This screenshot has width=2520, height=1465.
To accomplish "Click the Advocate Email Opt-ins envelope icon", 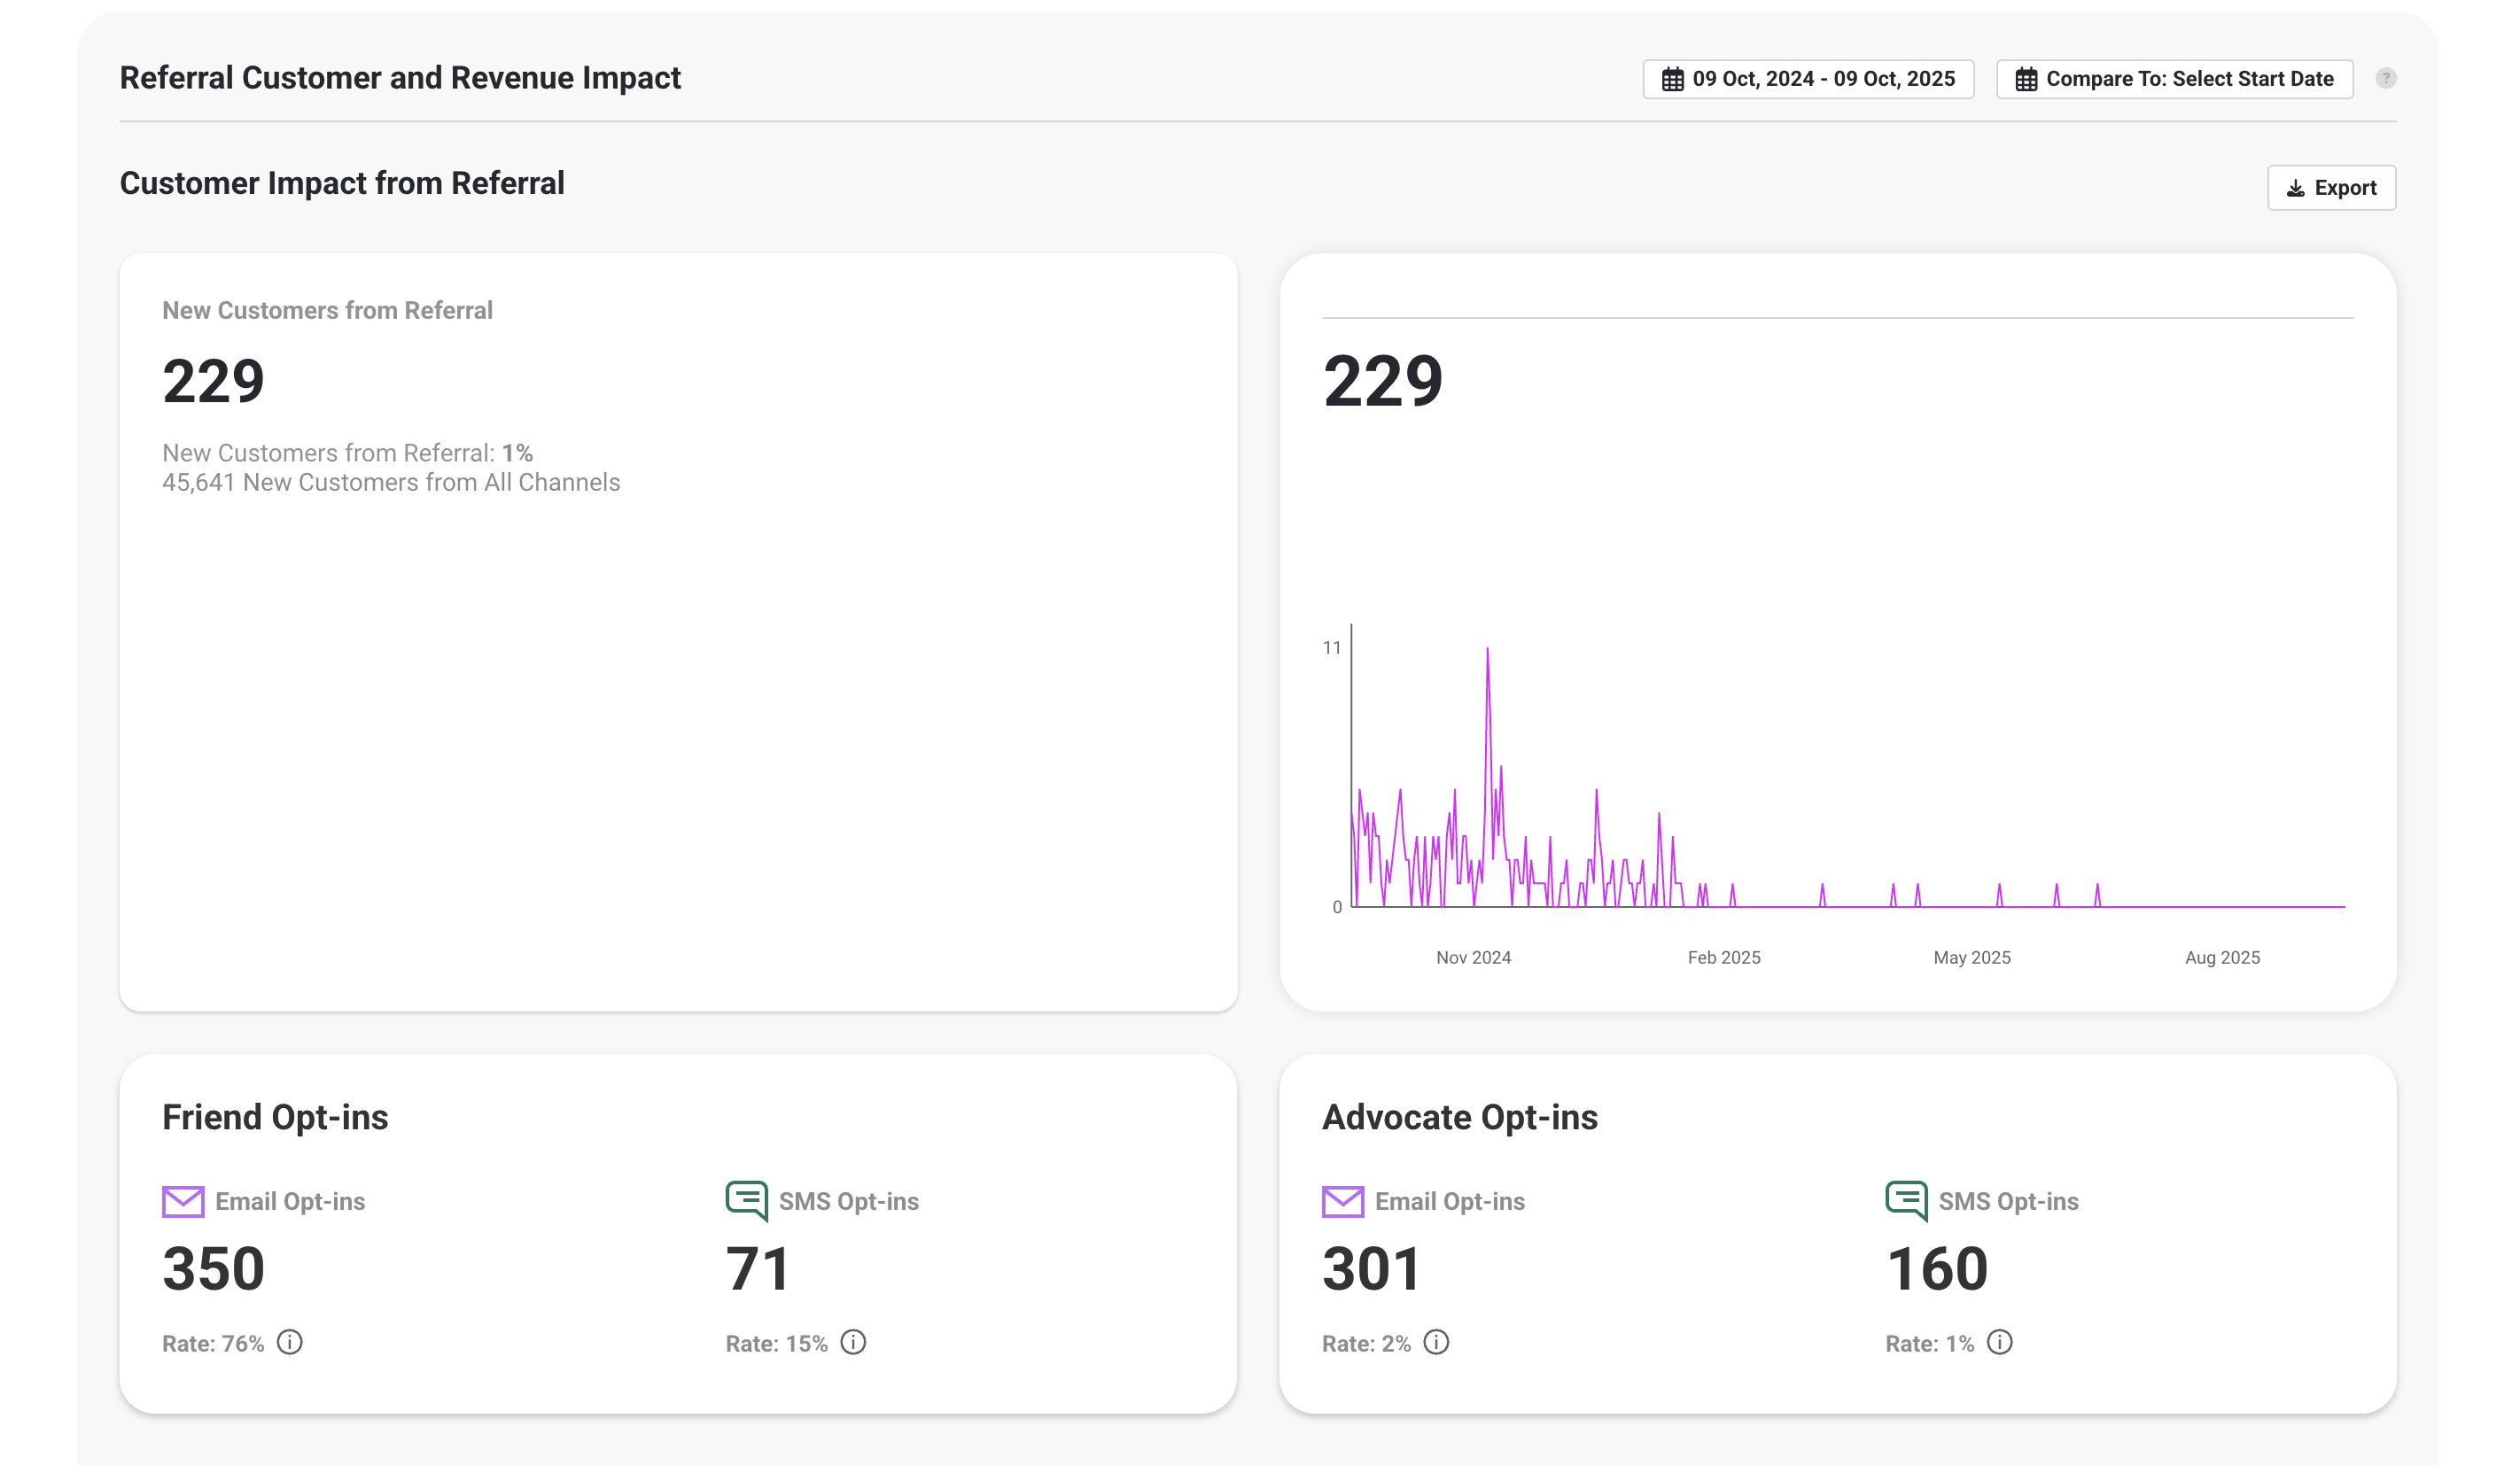I will [x=1342, y=1201].
